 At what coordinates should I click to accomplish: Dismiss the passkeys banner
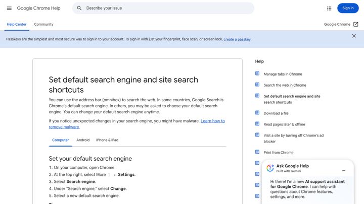(354, 36)
